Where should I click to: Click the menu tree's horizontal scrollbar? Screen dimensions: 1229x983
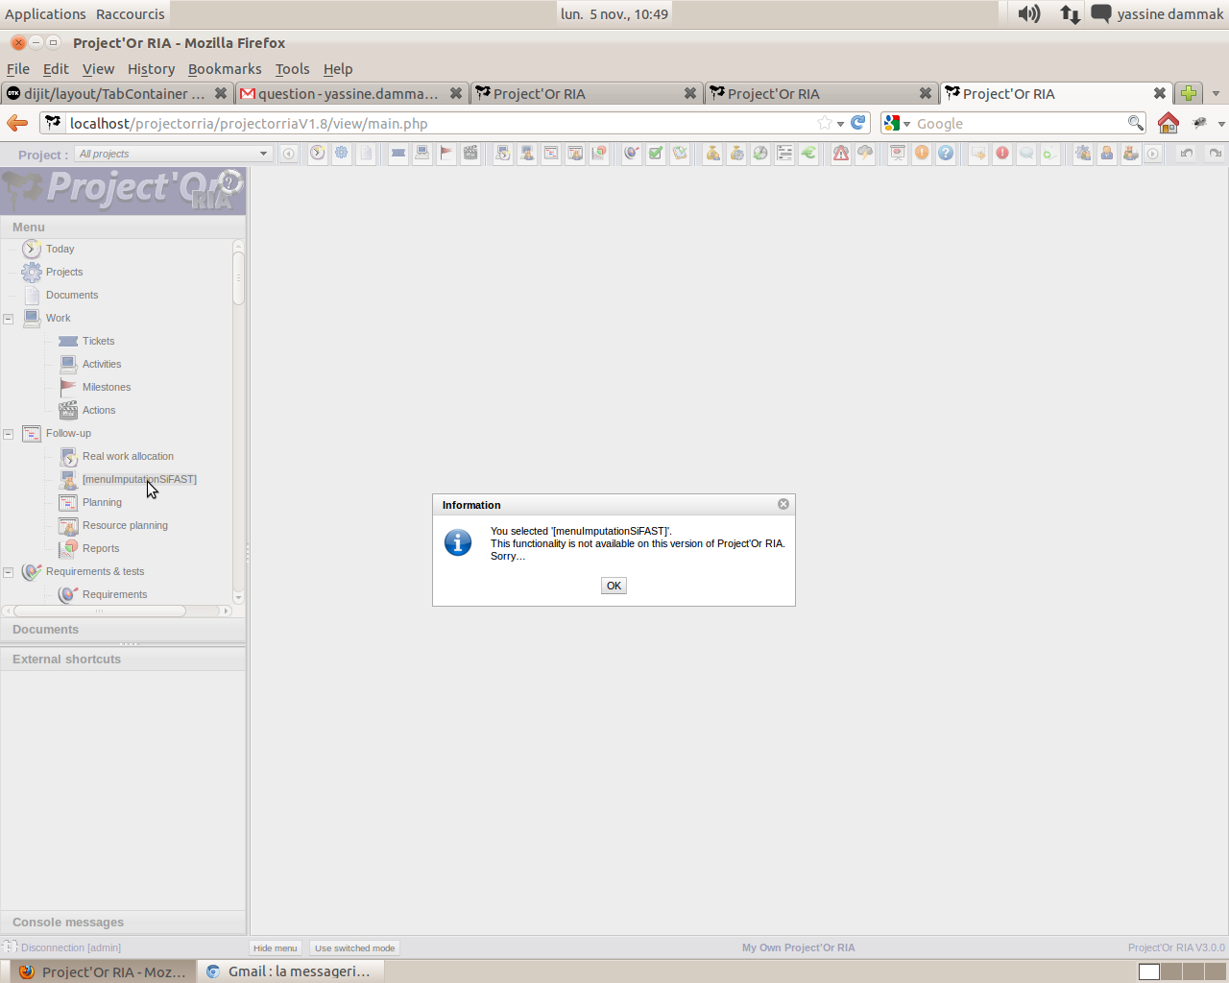tap(99, 611)
